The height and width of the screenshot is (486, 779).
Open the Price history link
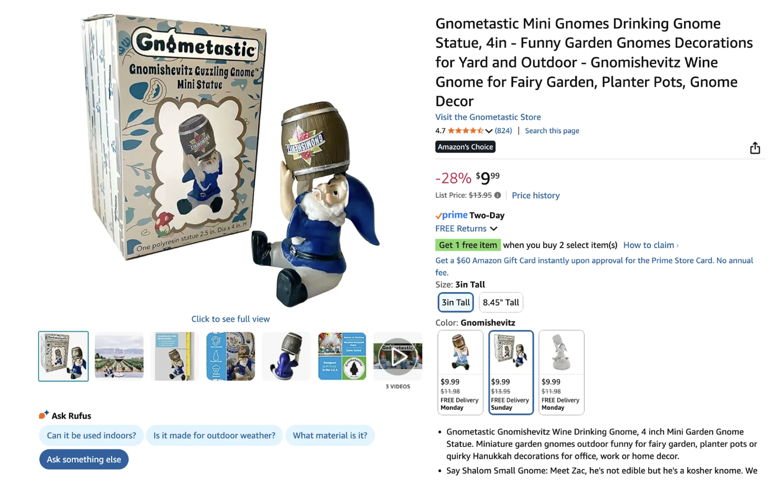click(535, 196)
